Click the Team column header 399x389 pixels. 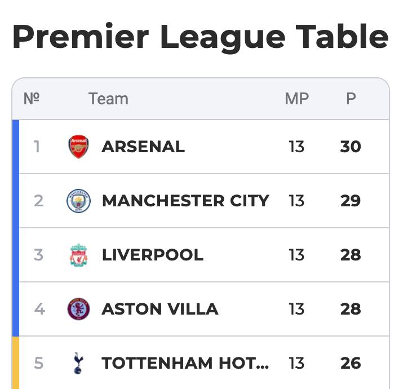[108, 99]
